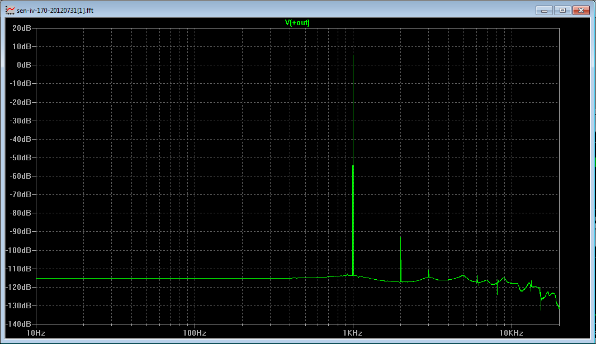Click the -10dB axis label

coord(20,83)
